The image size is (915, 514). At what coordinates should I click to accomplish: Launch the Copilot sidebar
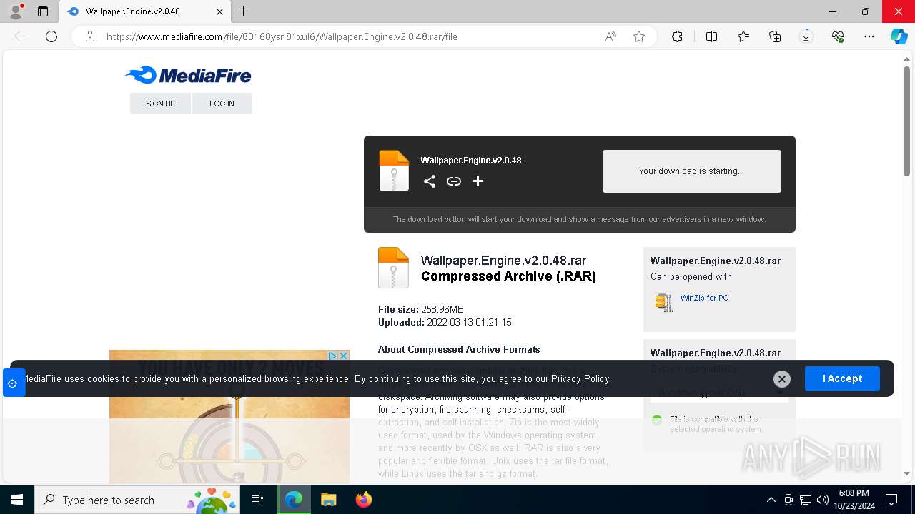tap(899, 36)
